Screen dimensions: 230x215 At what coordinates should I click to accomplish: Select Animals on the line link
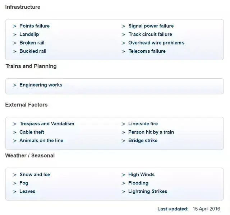[x=41, y=140]
